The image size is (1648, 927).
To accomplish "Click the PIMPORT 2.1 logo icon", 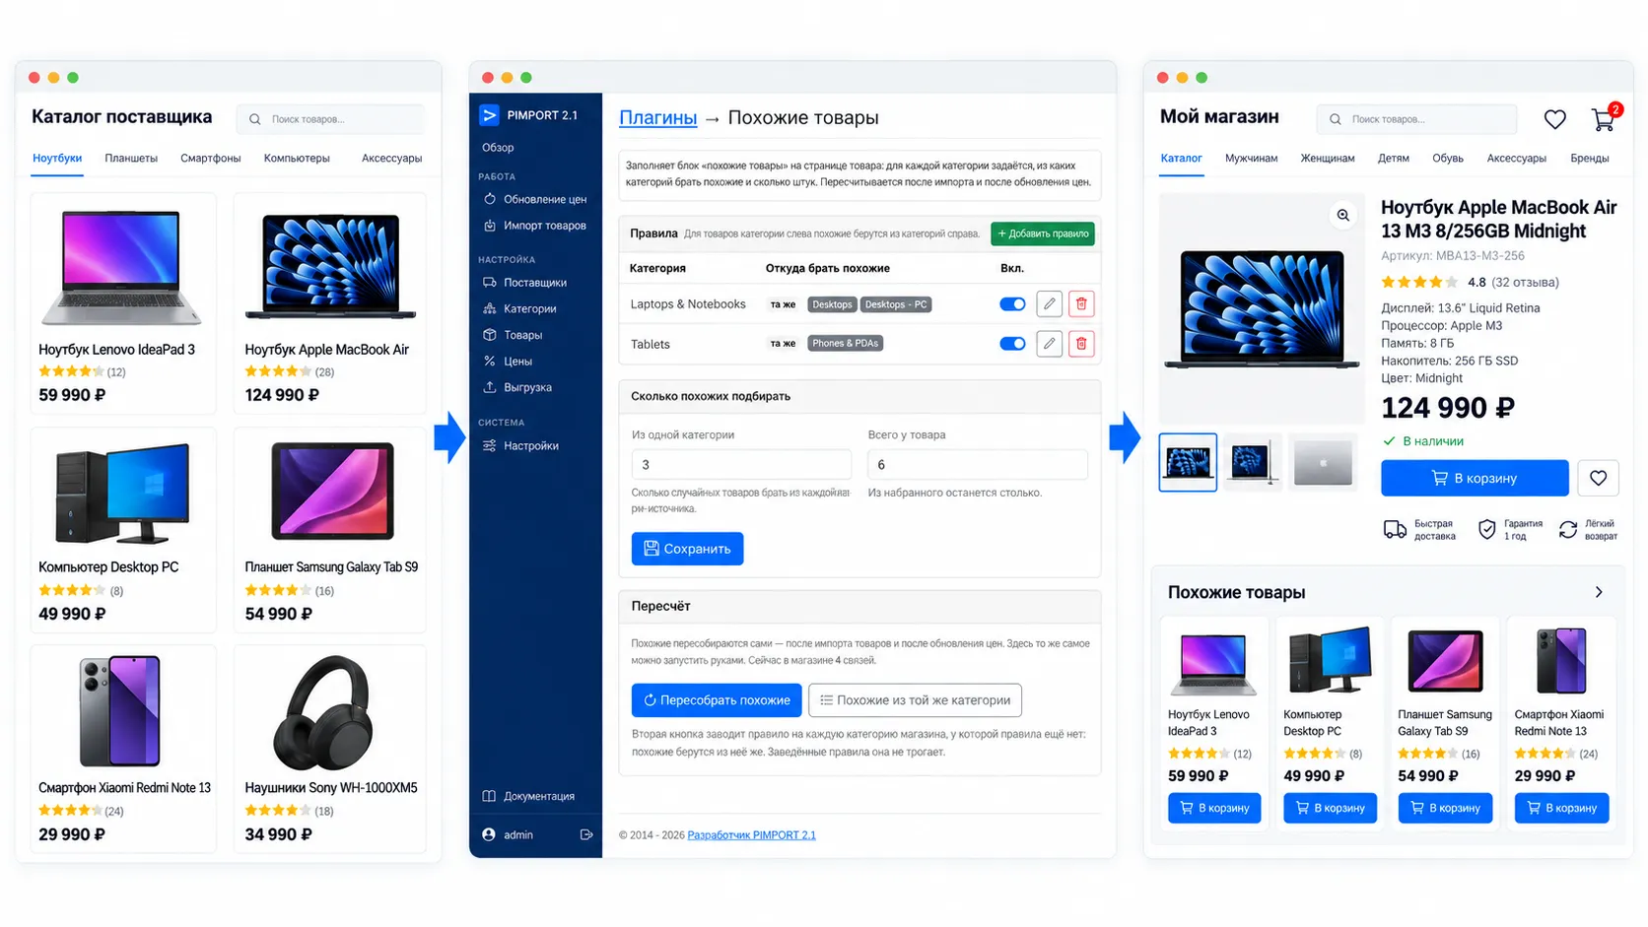I will click(x=489, y=115).
